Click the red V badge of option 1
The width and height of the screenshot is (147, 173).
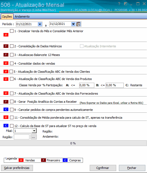[6, 35]
